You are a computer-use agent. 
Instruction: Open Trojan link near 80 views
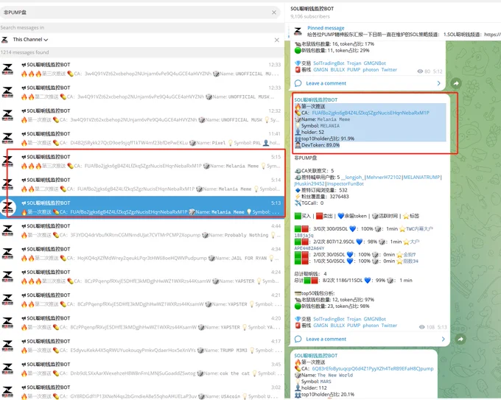point(354,63)
